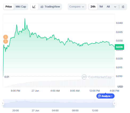130x113 pixels.
Task: Switch to the Price tab
Action: tap(9, 7)
